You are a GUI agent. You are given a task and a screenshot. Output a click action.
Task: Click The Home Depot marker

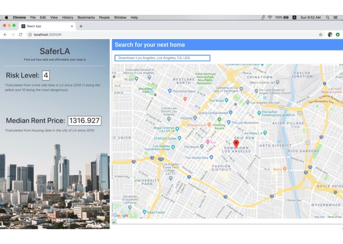pyautogui.click(x=170, y=91)
